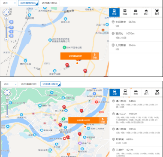163x157 pixels.
Task: Click the zoom slider track on bottom map
Action: (x=7, y=107)
